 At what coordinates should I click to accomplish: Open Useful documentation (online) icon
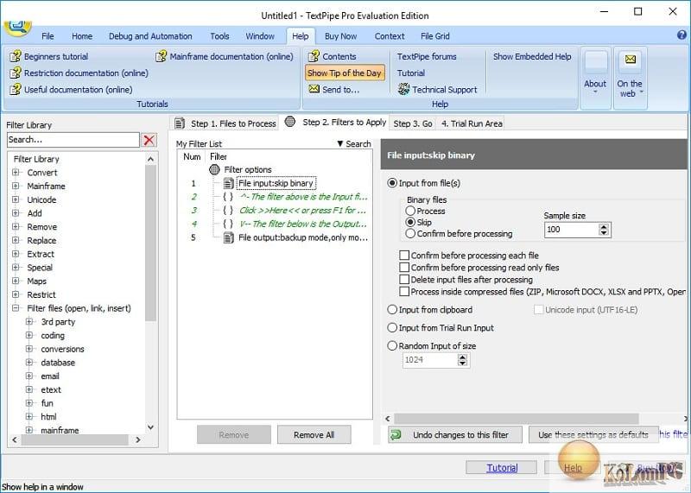coord(16,90)
